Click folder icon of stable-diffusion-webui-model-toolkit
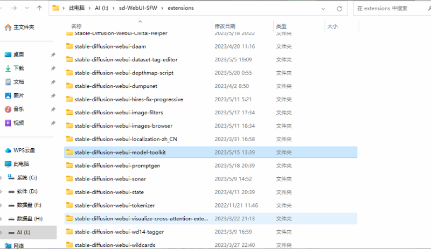This screenshot has width=431, height=249. tap(69, 152)
